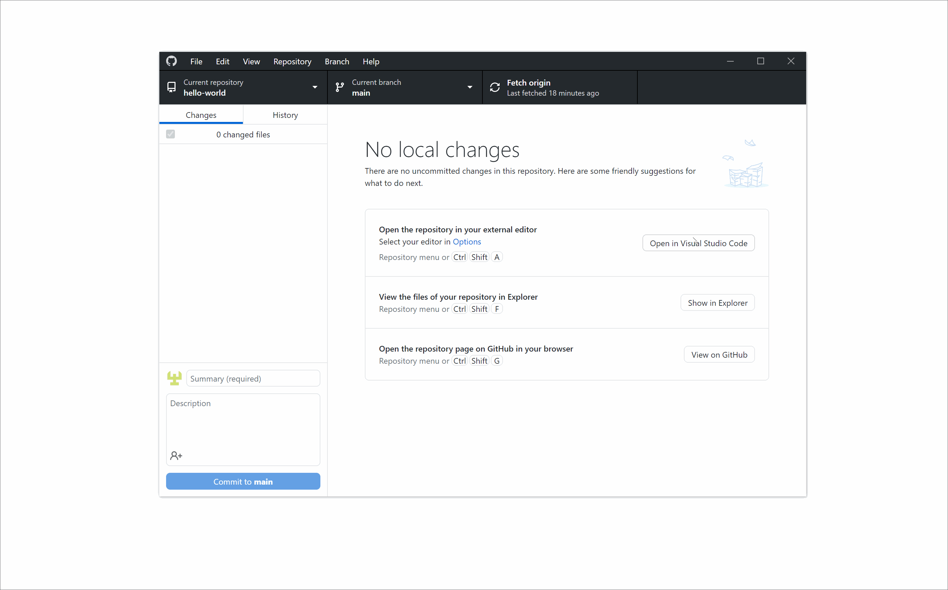Open the Branch menu

pyautogui.click(x=337, y=62)
